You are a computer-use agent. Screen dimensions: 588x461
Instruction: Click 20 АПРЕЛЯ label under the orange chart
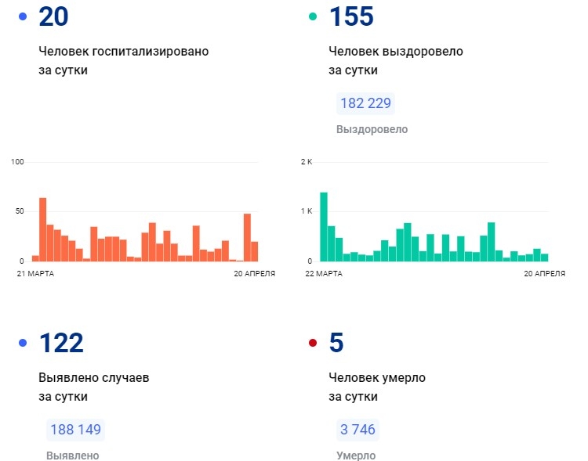252,273
